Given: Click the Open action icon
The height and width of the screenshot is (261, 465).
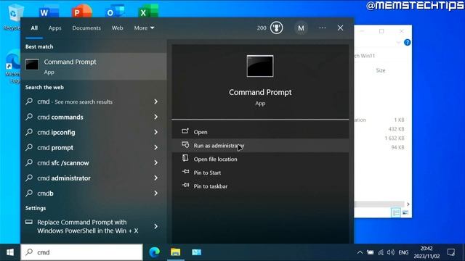Looking at the screenshot, I should pyautogui.click(x=185, y=131).
